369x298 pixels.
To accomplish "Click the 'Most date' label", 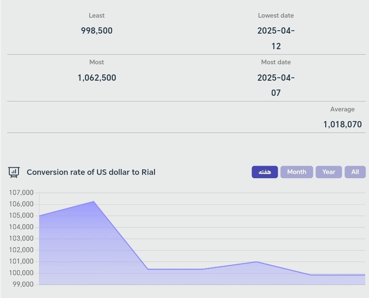I will [x=276, y=62].
